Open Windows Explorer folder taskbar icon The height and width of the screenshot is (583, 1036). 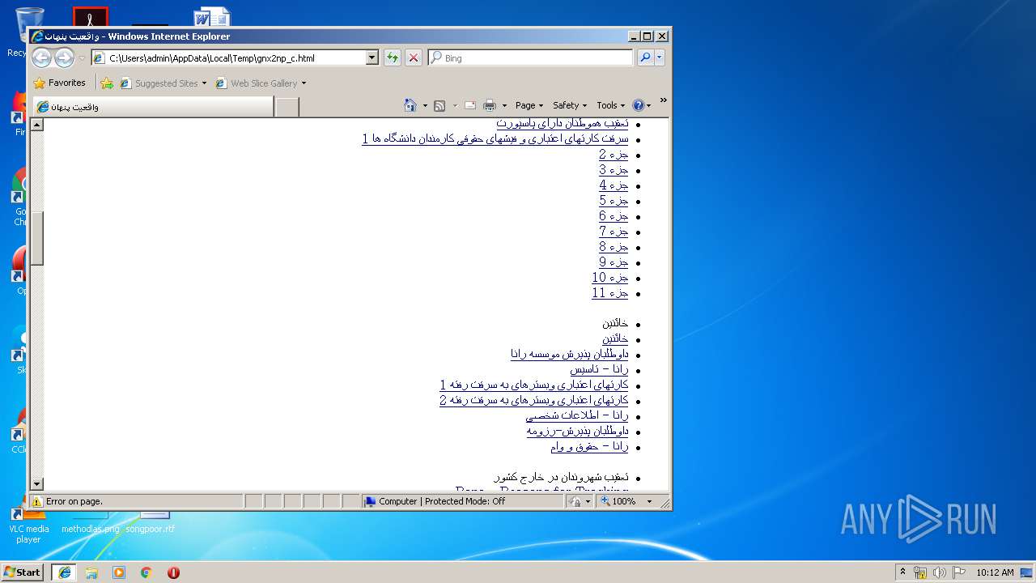click(91, 572)
